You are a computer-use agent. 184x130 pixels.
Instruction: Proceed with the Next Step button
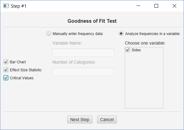[80, 120]
